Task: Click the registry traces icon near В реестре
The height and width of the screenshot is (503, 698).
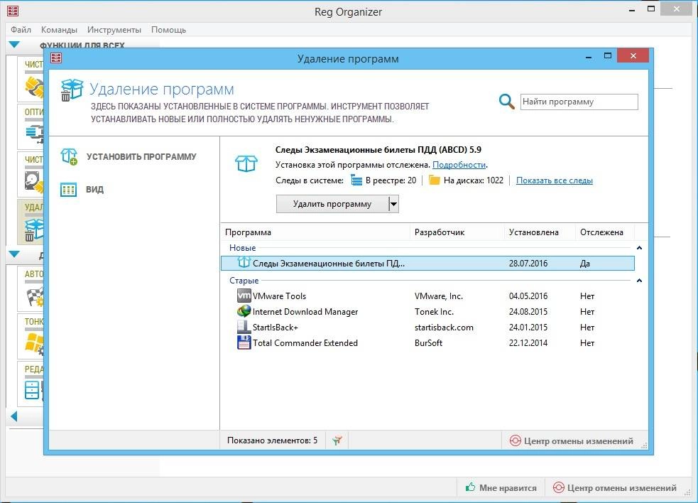Action: pos(356,180)
